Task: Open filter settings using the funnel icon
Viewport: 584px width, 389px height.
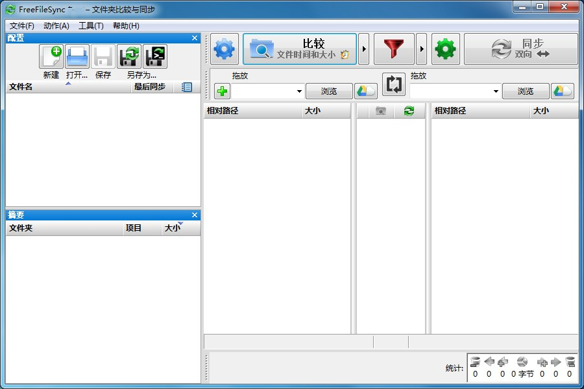Action: 395,49
